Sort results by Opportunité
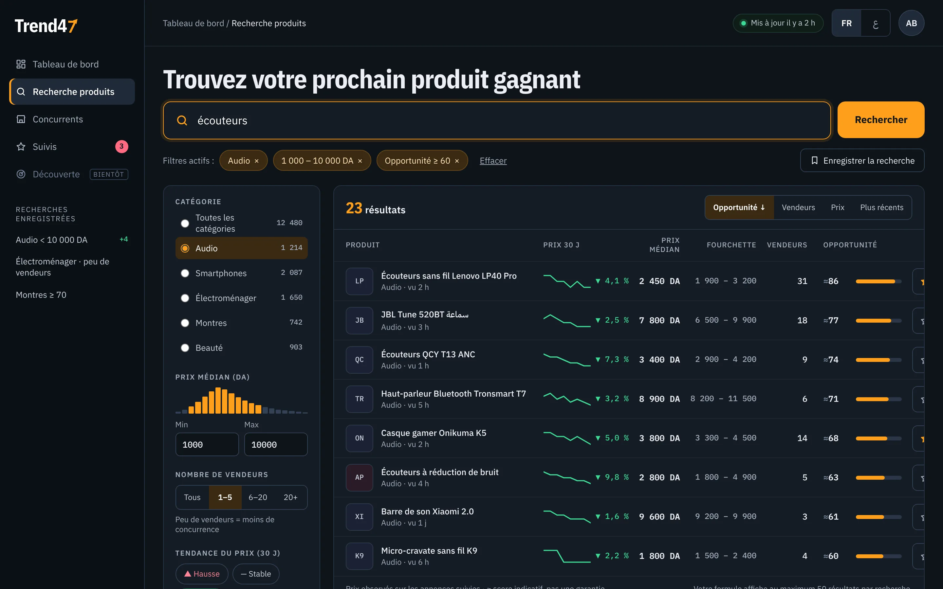The width and height of the screenshot is (943, 589). tap(739, 208)
